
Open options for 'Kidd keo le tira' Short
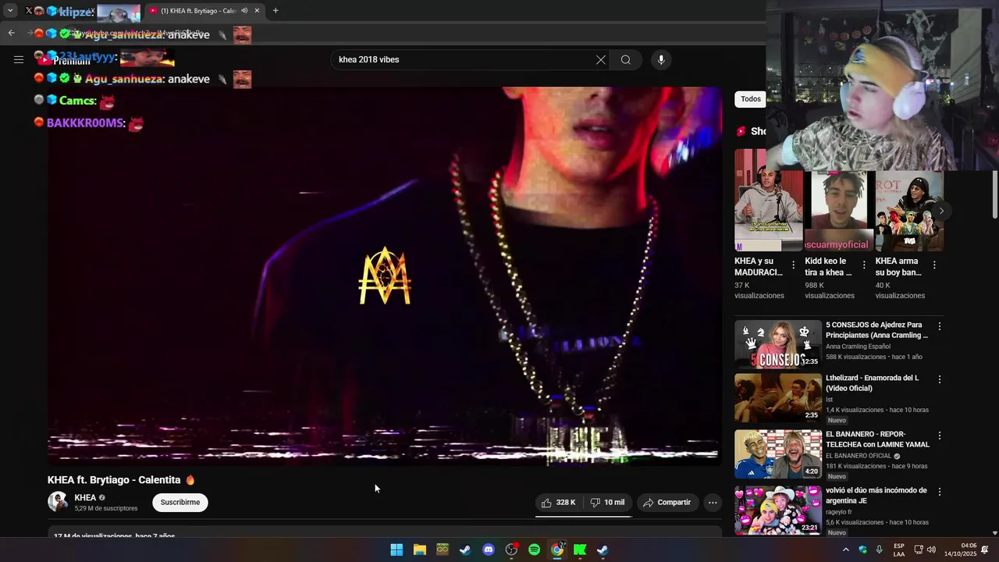(x=864, y=265)
